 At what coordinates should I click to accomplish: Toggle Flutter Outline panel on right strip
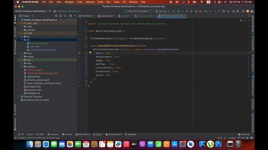click(253, 43)
